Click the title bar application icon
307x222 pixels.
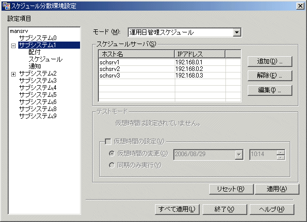(6, 6)
